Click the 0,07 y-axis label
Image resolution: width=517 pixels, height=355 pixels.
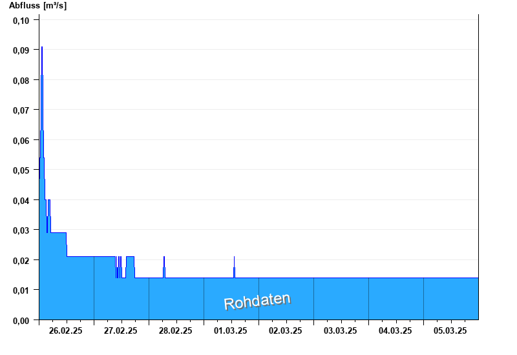tap(21, 110)
